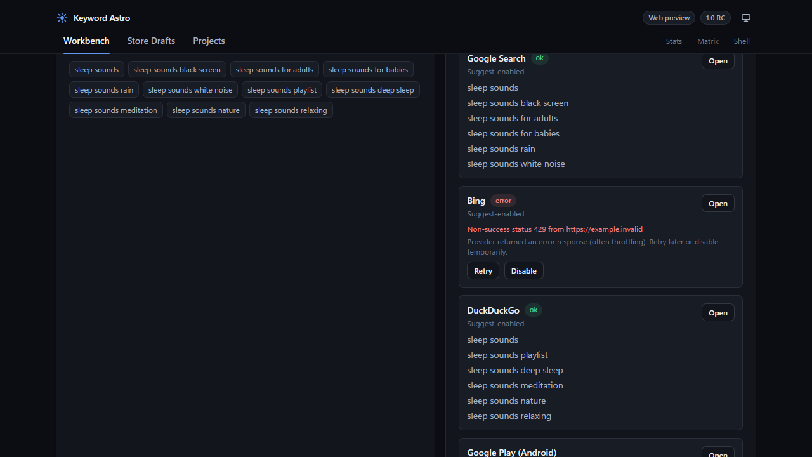This screenshot has width=812, height=457.
Task: Select the 'sleep sounds black screen' chip
Action: coord(177,70)
